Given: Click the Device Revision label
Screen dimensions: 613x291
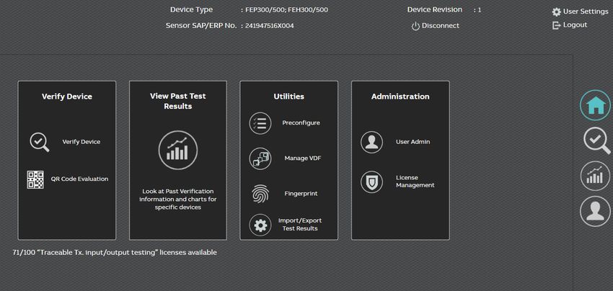Looking at the screenshot, I should pyautogui.click(x=435, y=10).
